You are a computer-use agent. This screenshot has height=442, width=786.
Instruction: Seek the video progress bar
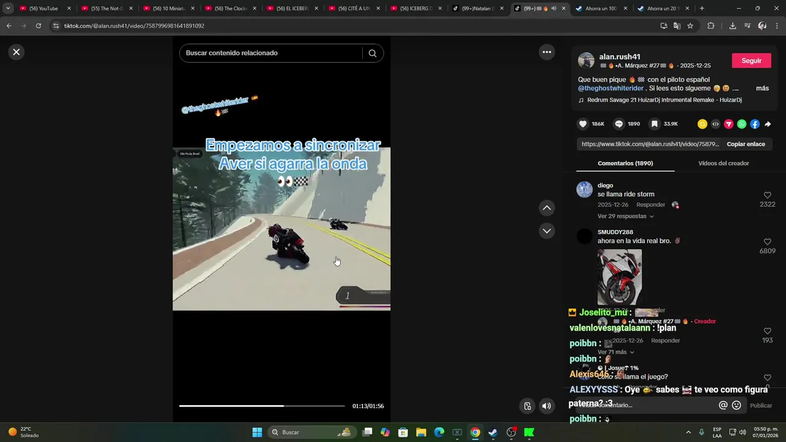pyautogui.click(x=262, y=406)
